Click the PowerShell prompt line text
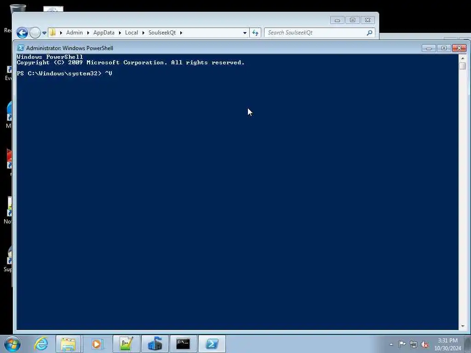The image size is (471, 353). pos(64,73)
